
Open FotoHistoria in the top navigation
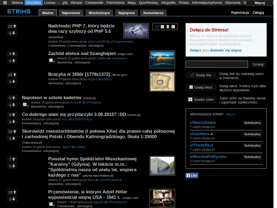click(x=115, y=3)
